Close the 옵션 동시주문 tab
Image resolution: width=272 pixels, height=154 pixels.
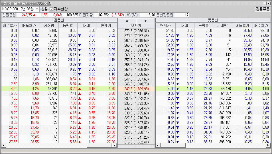click(46, 3)
